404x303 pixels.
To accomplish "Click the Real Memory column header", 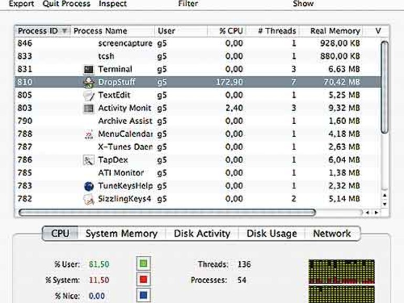I will 335,31.
